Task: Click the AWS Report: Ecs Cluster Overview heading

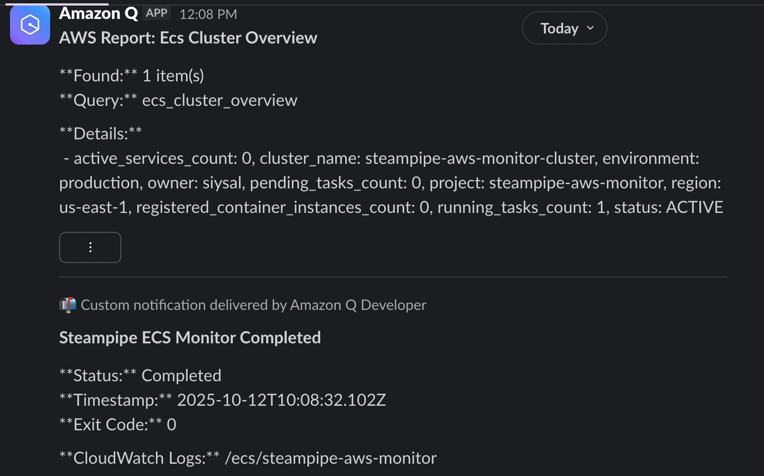Action: click(188, 37)
